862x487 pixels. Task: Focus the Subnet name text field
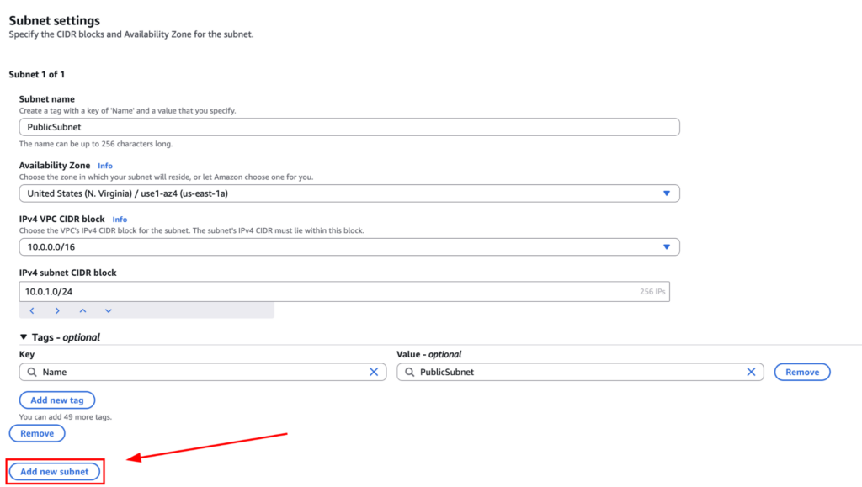349,127
